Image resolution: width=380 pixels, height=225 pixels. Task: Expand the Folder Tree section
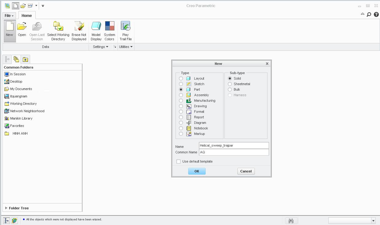coord(6,208)
